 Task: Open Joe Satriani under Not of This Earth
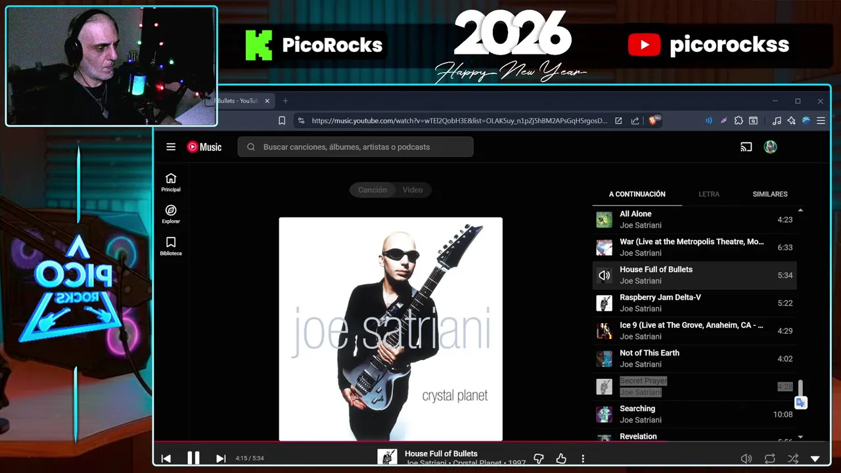(641, 365)
